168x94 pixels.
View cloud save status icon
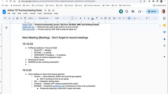pos(53,10)
